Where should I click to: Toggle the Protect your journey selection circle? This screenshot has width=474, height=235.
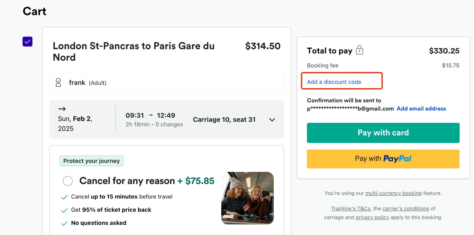[68, 181]
